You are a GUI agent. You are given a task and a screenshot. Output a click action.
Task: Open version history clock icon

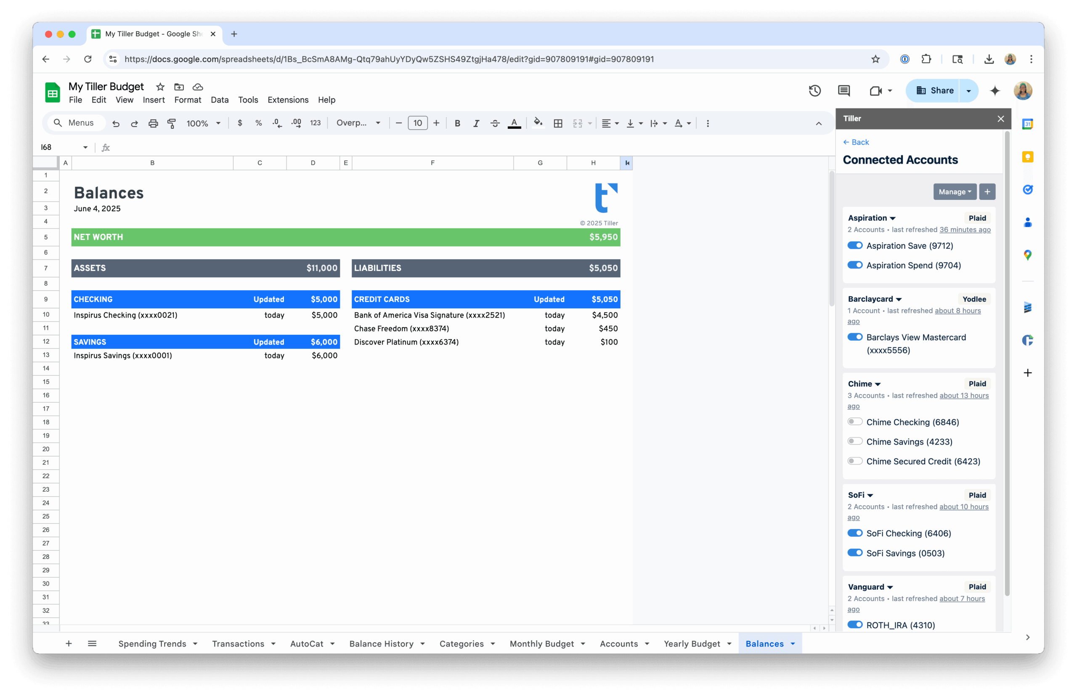(x=814, y=90)
